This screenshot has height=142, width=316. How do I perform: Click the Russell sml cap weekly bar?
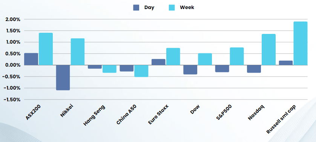[x=301, y=43]
